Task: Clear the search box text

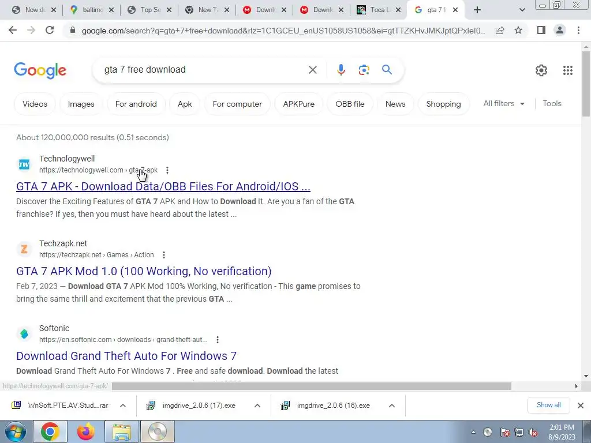Action: (312, 70)
